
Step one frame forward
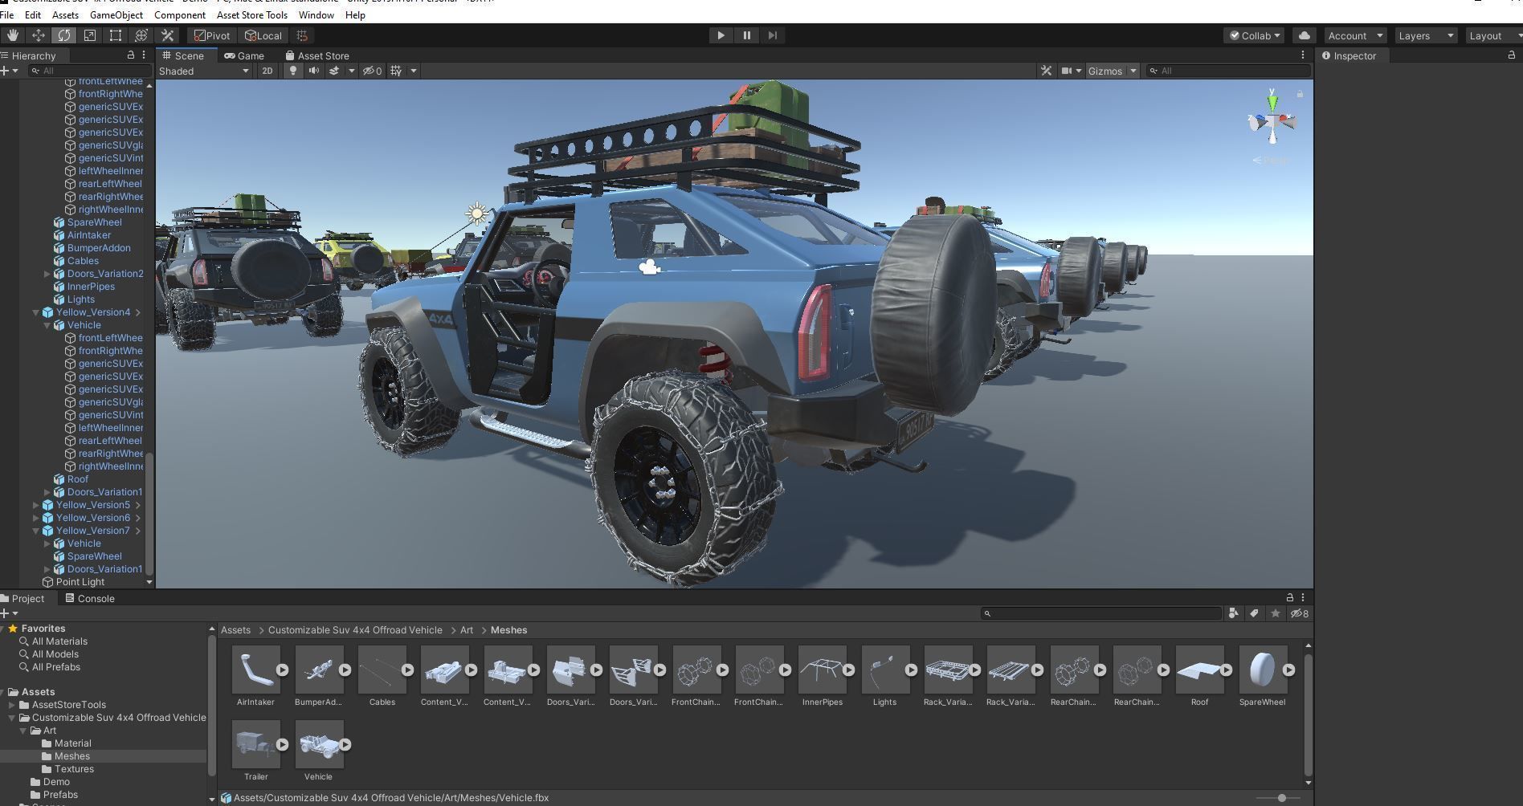(x=772, y=35)
